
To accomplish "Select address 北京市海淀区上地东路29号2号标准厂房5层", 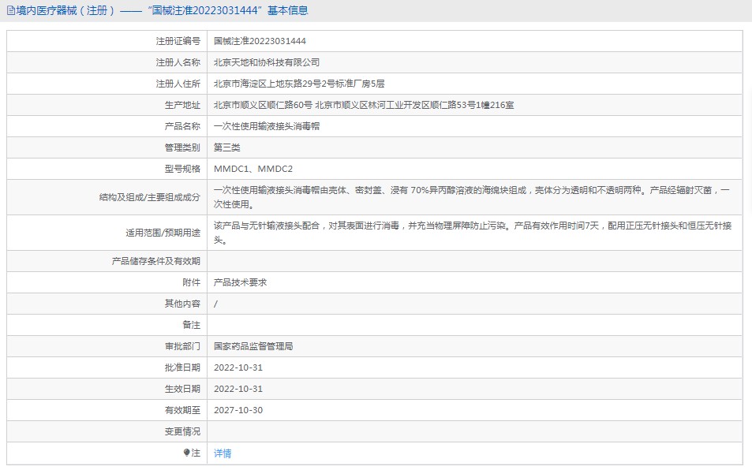I will point(299,84).
